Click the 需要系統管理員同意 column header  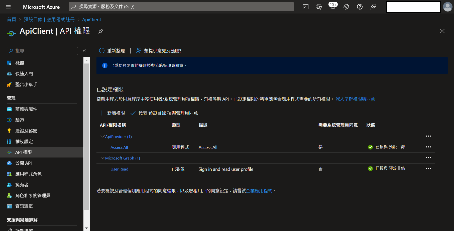point(338,125)
